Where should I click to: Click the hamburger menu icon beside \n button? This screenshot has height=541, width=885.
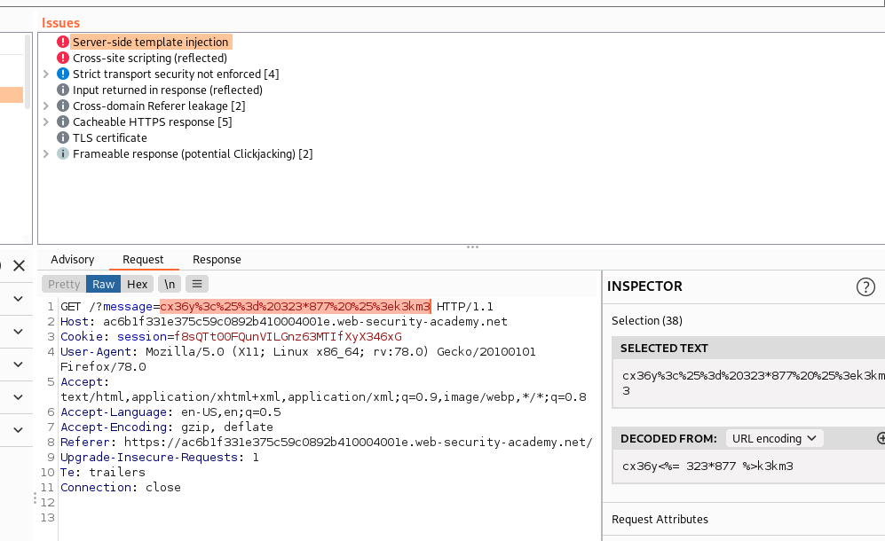(x=197, y=284)
